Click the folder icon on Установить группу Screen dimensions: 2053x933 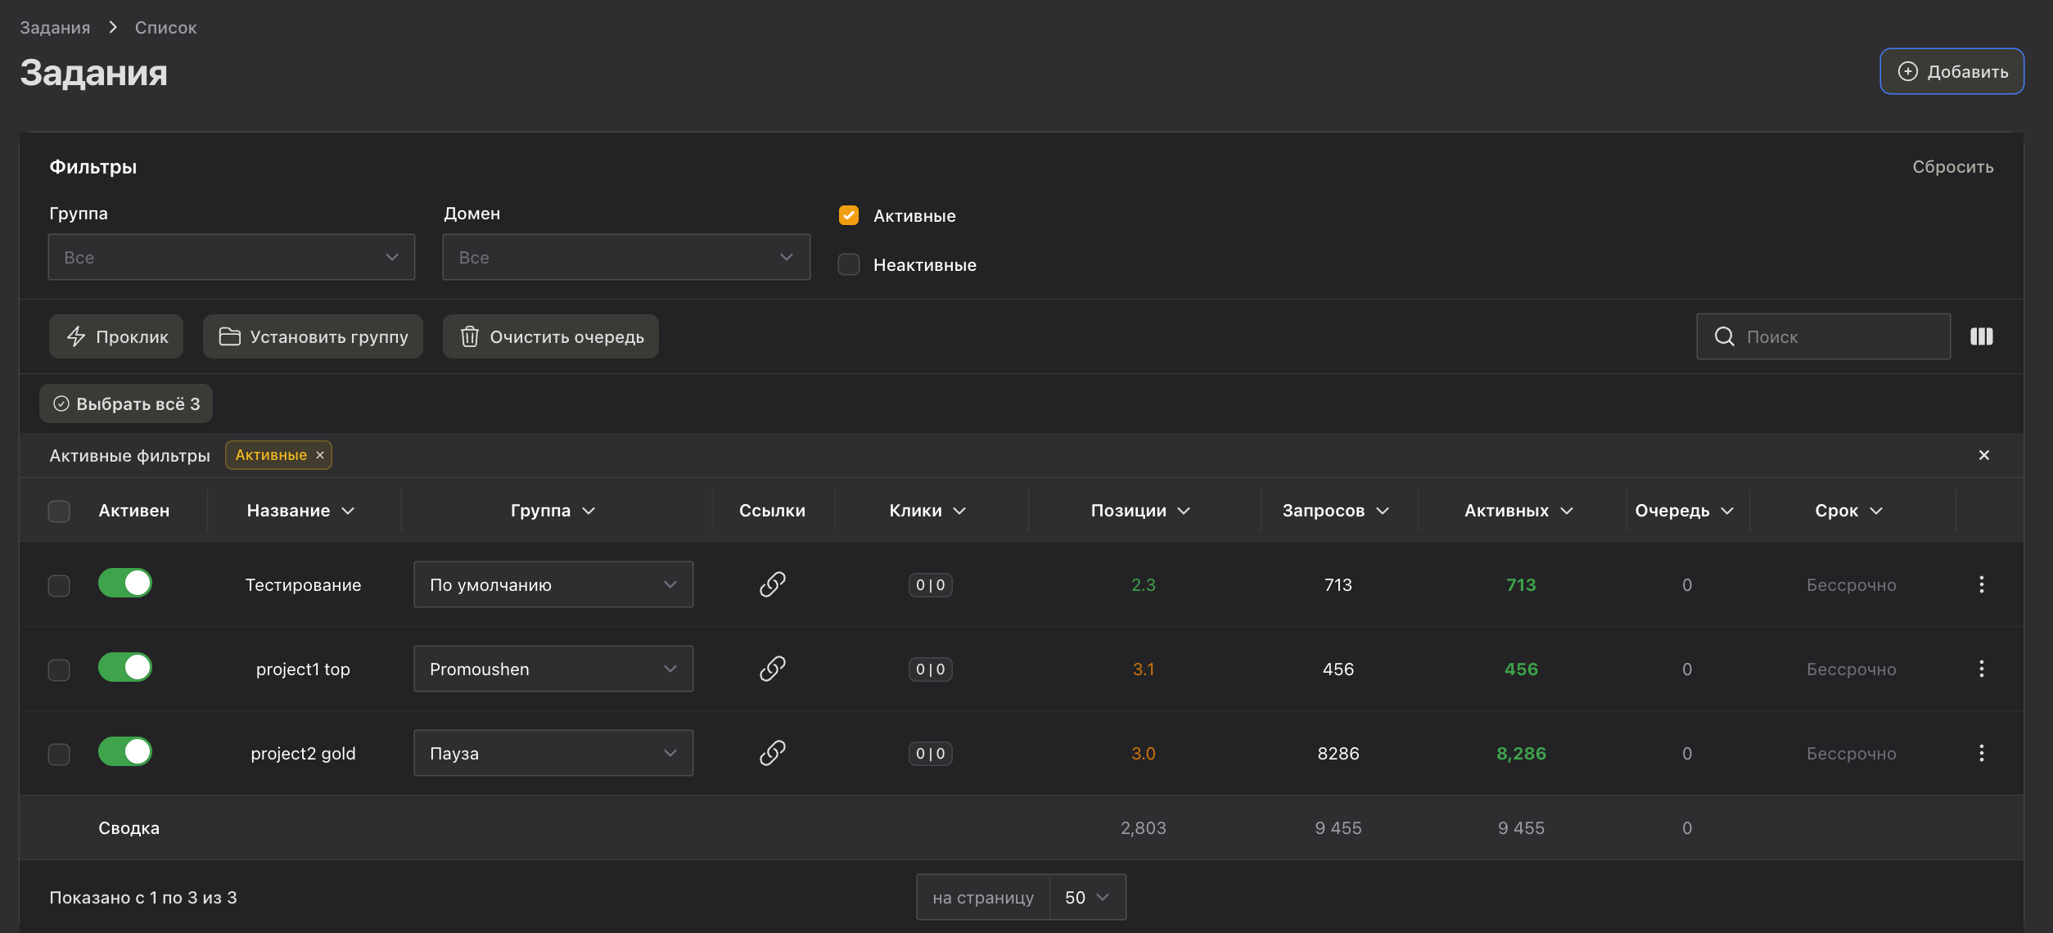point(229,336)
